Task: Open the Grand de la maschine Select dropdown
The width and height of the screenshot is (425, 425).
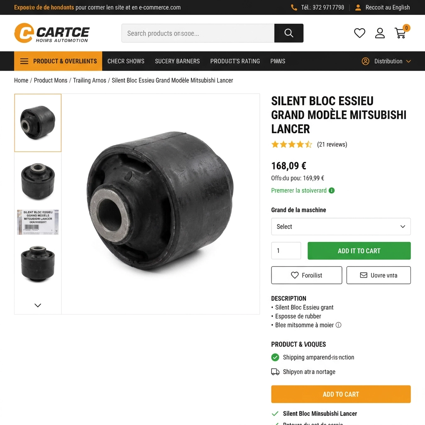Action: pyautogui.click(x=341, y=227)
